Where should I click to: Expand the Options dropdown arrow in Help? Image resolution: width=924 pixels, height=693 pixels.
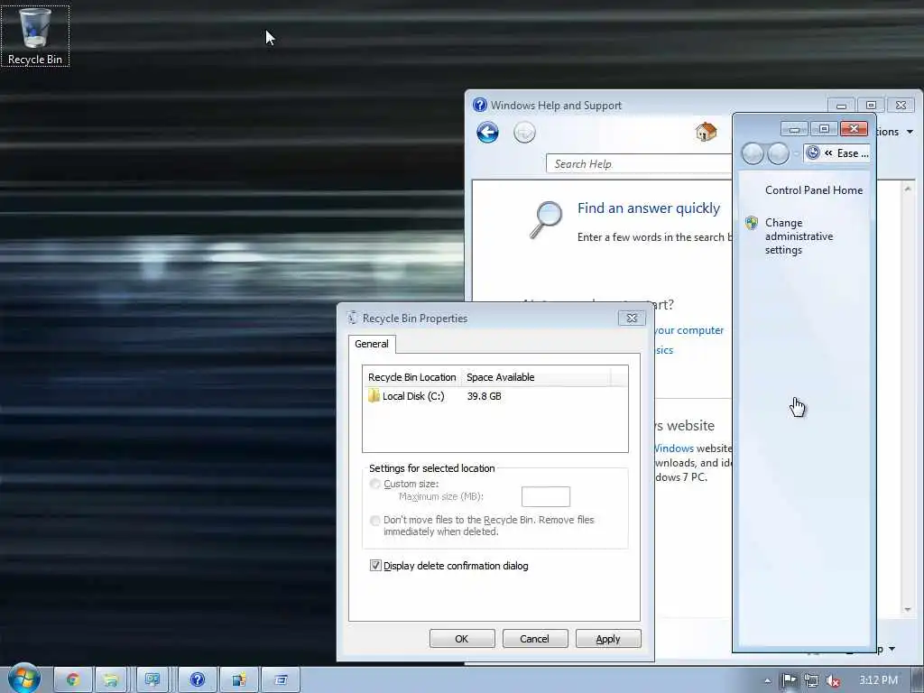910,132
